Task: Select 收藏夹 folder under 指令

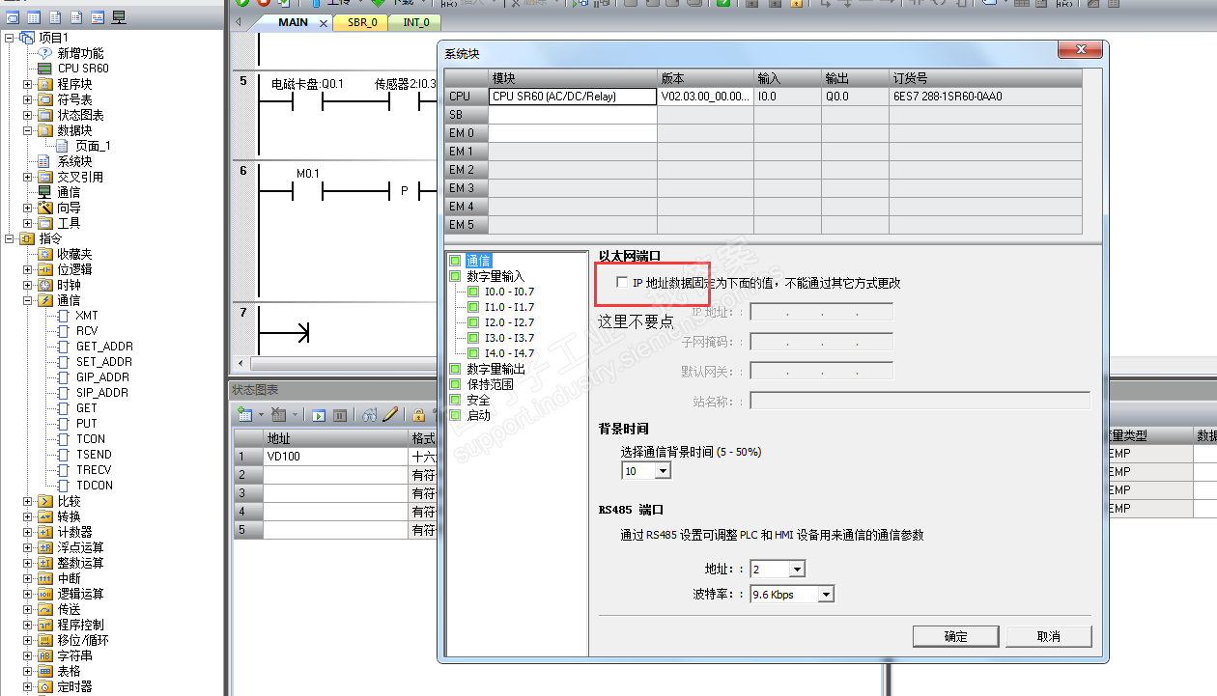Action: tap(74, 254)
